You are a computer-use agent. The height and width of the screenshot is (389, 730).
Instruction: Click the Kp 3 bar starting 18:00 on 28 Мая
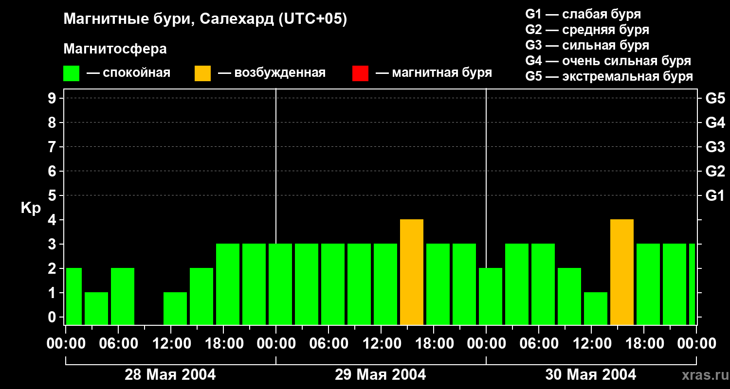(228, 284)
